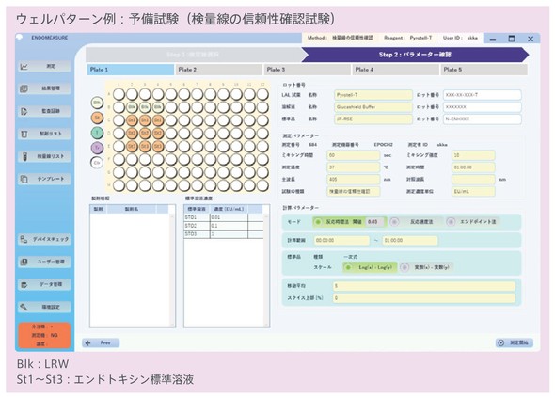Click LAL reagent lot number field XXX-XX-XXX-T
The height and width of the screenshot is (398, 555).
[482, 95]
